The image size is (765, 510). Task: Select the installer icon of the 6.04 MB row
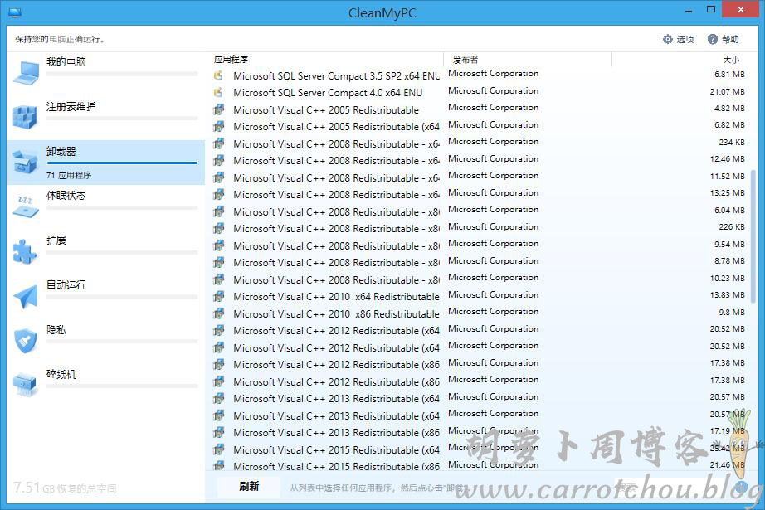click(x=219, y=212)
